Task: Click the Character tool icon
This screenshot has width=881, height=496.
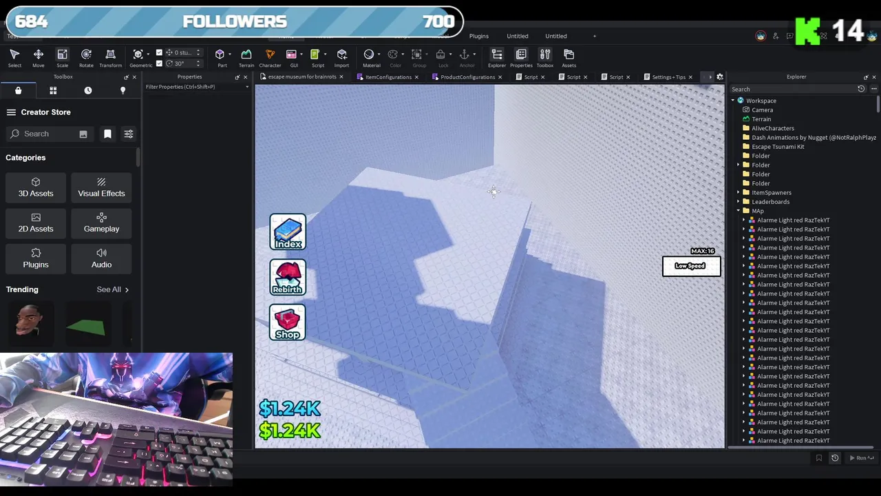Action: [x=270, y=58]
